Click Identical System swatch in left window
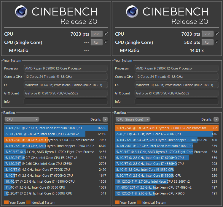This screenshot has height=207, width=223. coord(28,203)
